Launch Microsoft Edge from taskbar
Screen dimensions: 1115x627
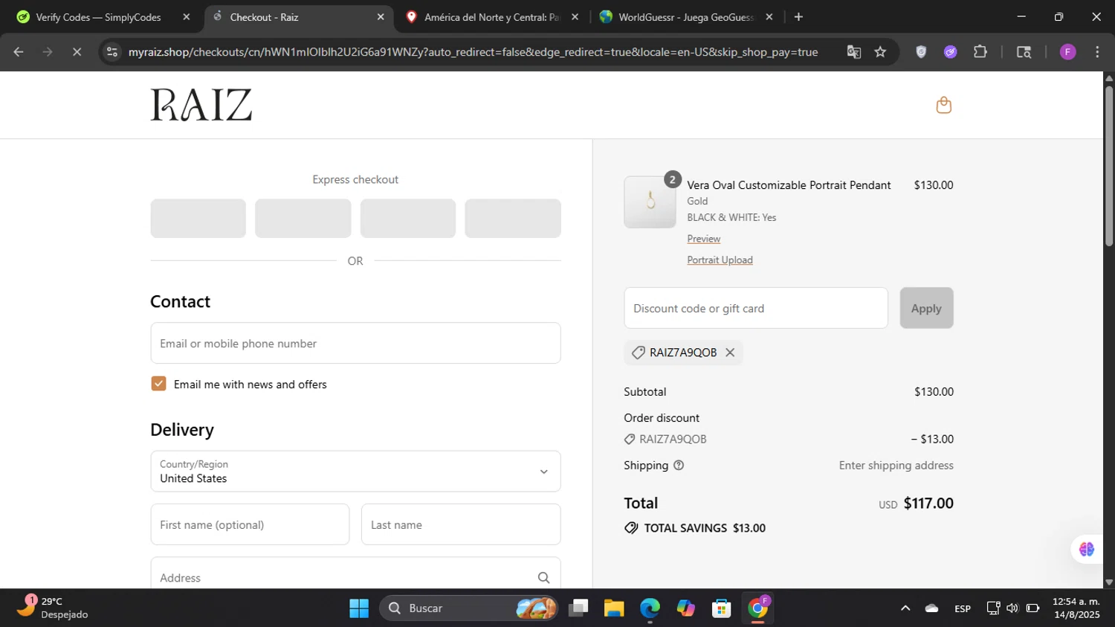(x=650, y=608)
